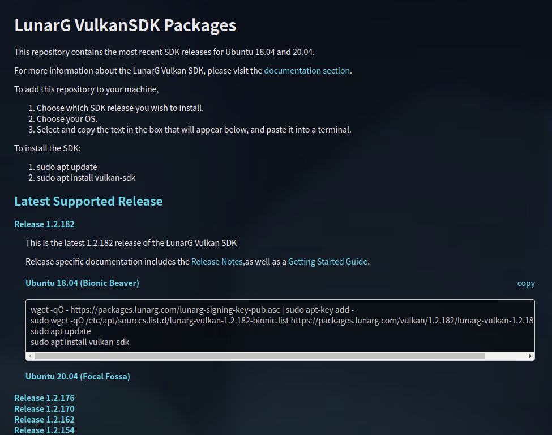Open the documentation section link
The height and width of the screenshot is (435, 552).
[307, 70]
